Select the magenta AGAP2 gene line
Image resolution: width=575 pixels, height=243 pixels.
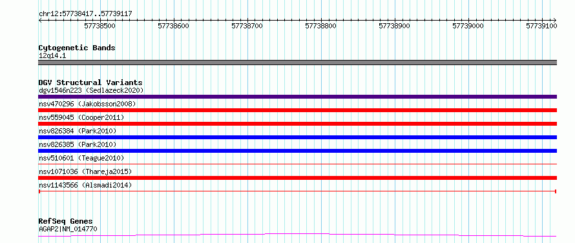tap(297, 235)
